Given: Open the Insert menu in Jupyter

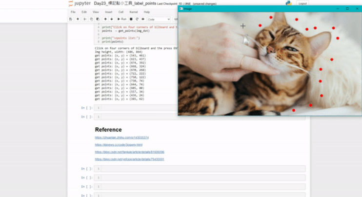Looking at the screenshot, I should [109, 12].
